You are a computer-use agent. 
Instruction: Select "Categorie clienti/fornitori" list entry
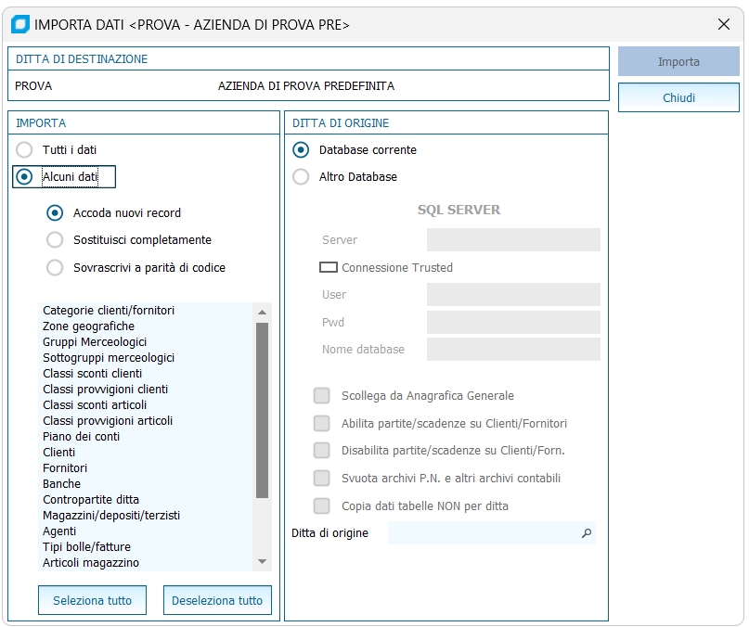(109, 311)
